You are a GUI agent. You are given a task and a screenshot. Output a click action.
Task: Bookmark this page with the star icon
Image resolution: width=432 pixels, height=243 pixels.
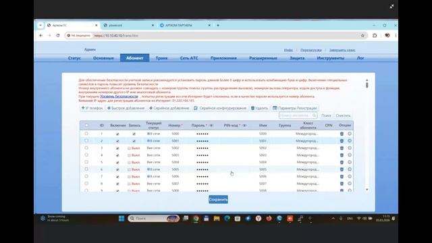tap(362, 36)
